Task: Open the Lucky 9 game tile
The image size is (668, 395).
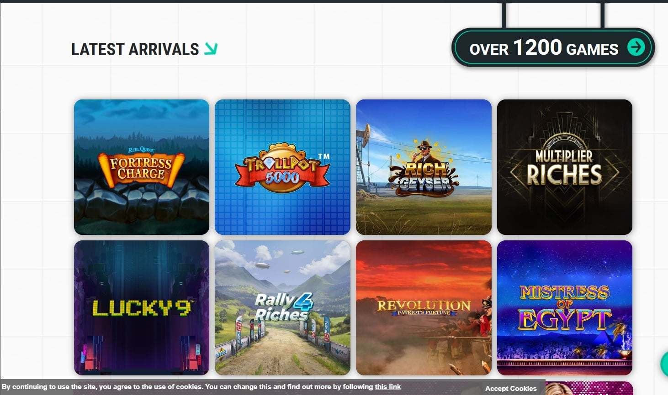Action: point(142,308)
